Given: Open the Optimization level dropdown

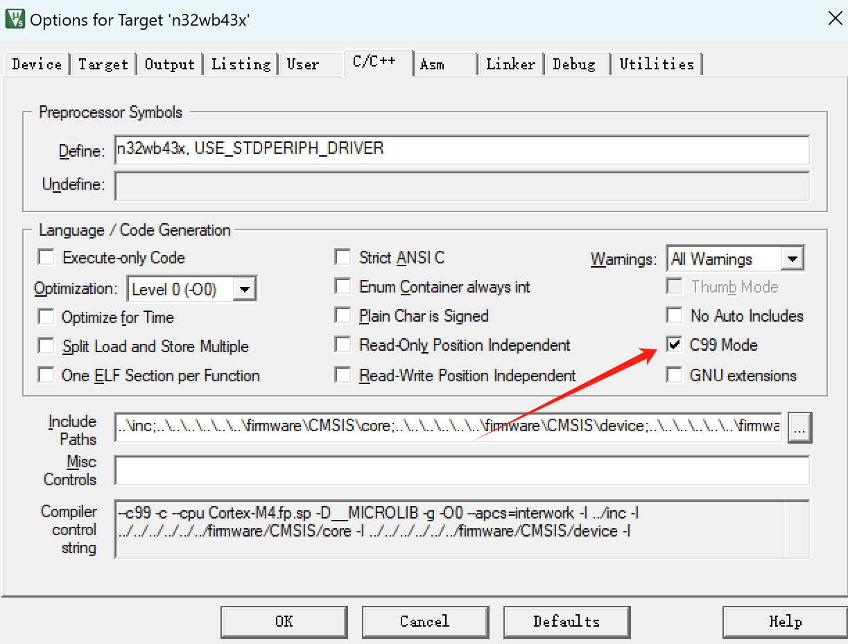Looking at the screenshot, I should (x=244, y=289).
